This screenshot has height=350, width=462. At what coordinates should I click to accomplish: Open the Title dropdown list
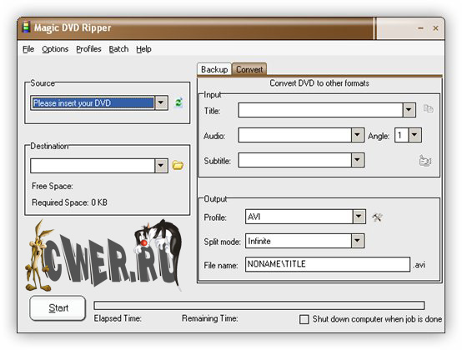point(409,110)
